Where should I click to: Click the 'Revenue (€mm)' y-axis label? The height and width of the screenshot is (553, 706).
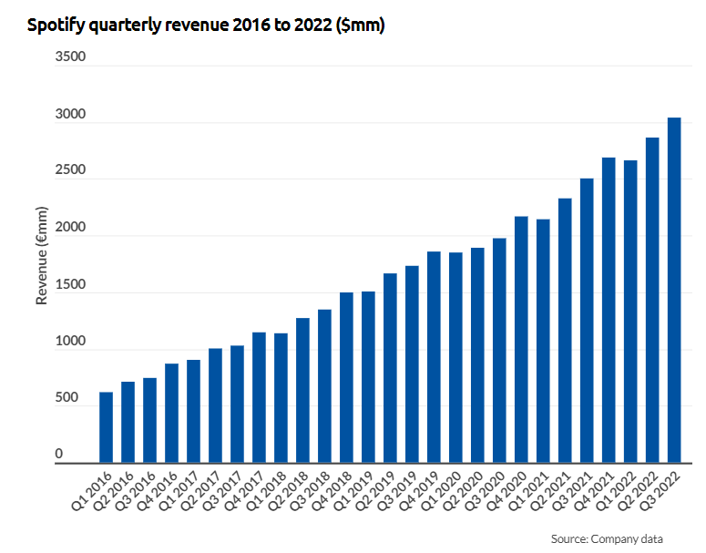pos(41,254)
